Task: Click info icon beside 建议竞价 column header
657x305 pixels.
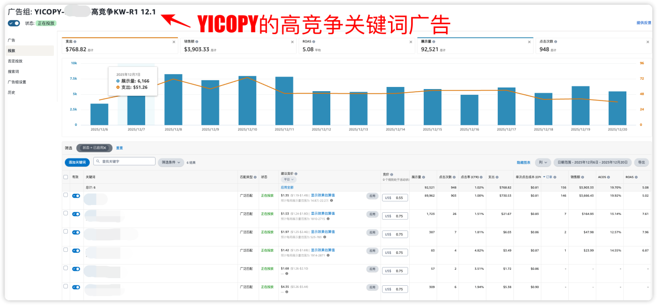Action: coord(296,175)
